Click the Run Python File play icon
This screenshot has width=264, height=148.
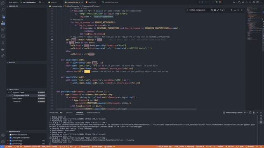(234, 2)
